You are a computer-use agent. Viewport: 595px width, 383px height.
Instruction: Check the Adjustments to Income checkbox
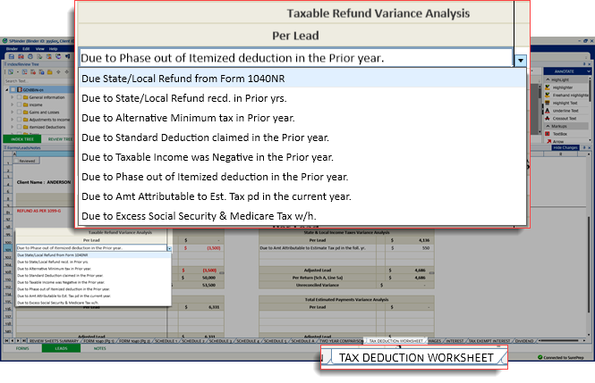point(19,120)
